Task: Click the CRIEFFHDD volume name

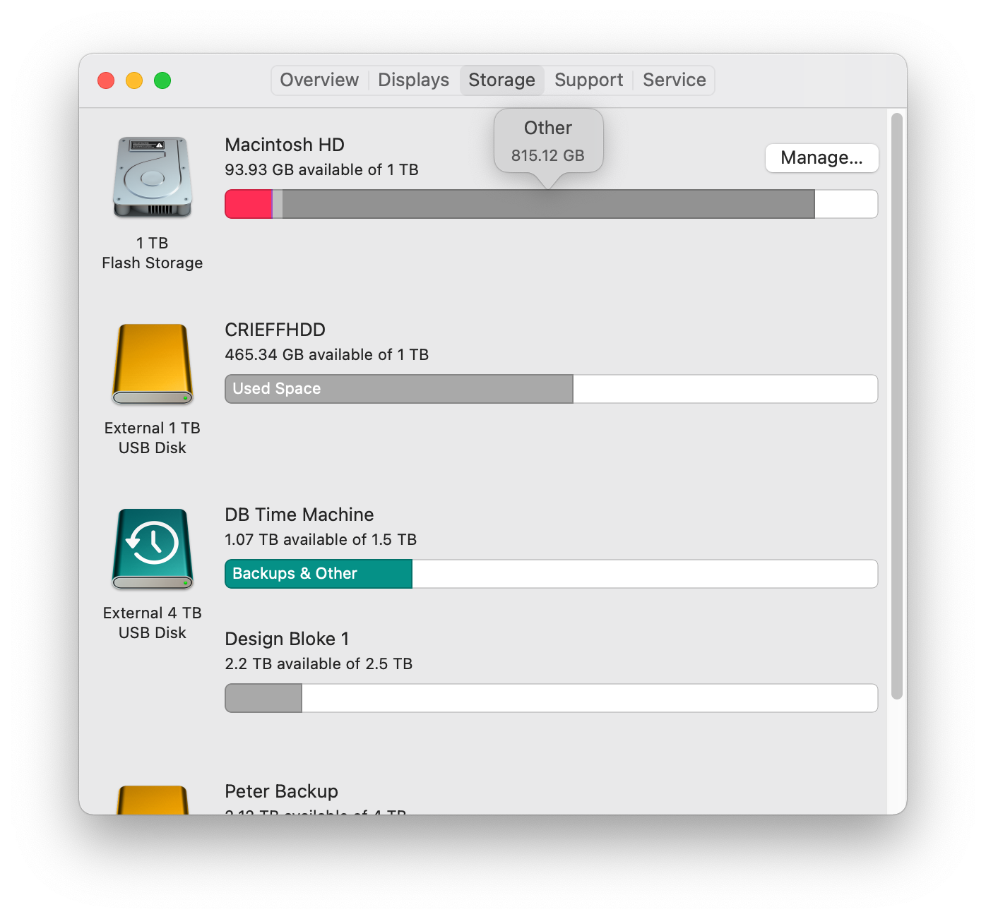Action: point(275,330)
